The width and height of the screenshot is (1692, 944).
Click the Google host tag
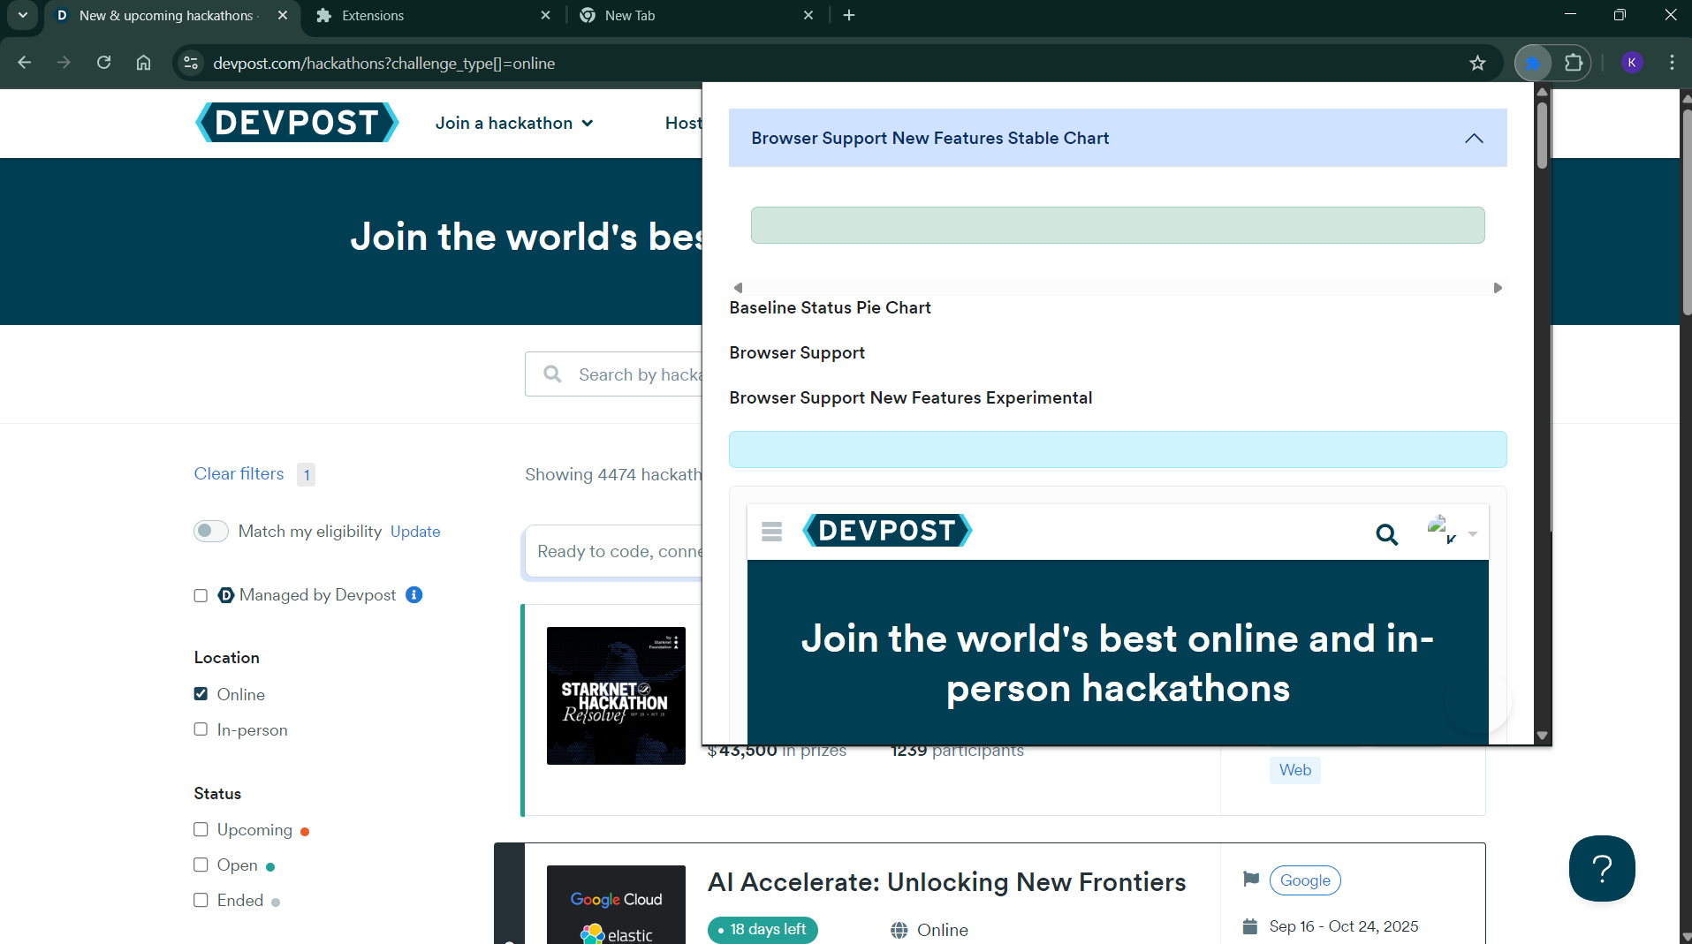1305,880
